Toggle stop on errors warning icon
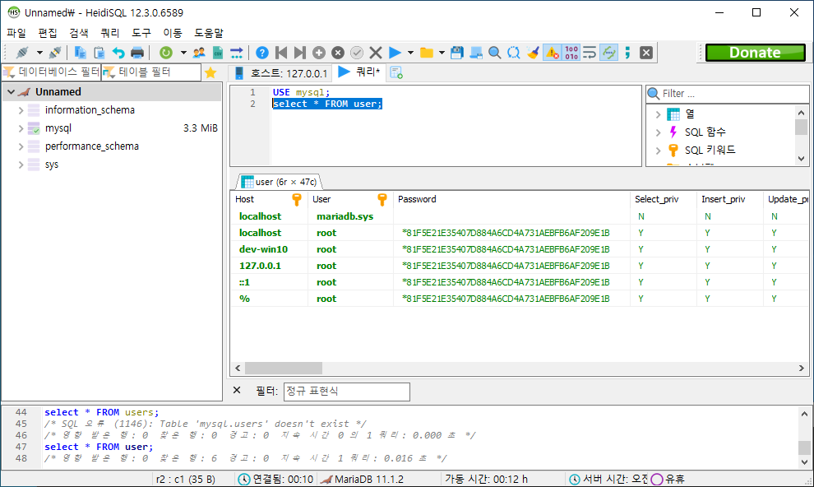The width and height of the screenshot is (814, 487). coord(553,53)
